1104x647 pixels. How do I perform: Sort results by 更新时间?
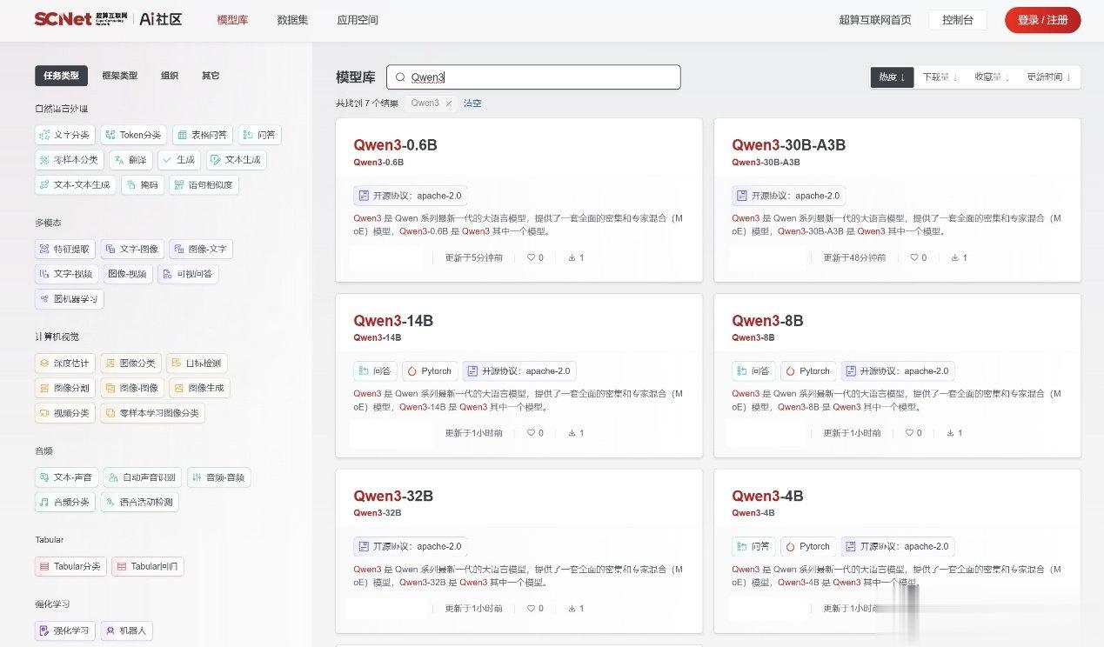pos(1048,77)
